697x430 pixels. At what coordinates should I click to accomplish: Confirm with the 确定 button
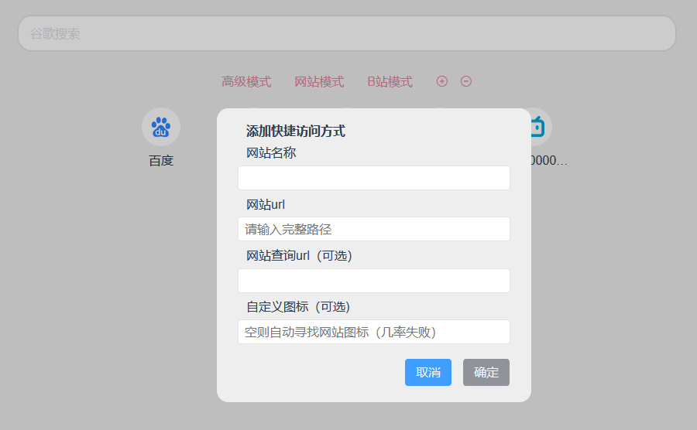click(486, 372)
